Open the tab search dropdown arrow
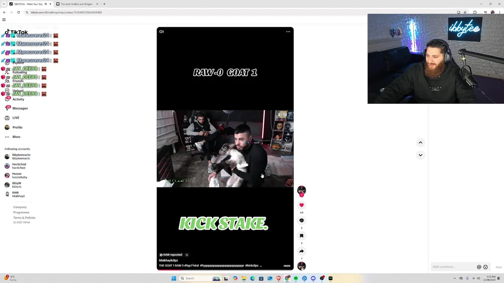 coord(4,4)
